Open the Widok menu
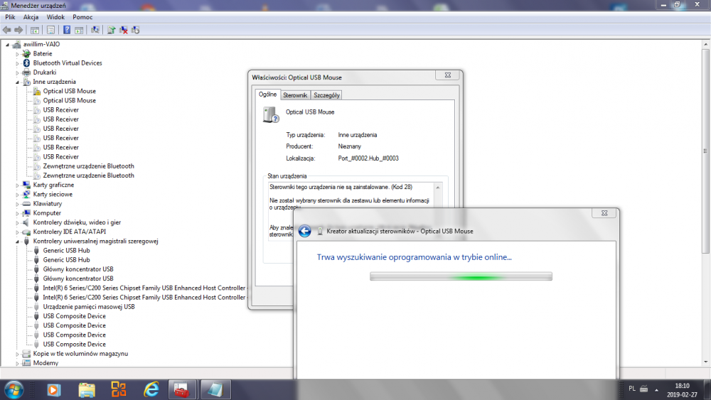 55,17
